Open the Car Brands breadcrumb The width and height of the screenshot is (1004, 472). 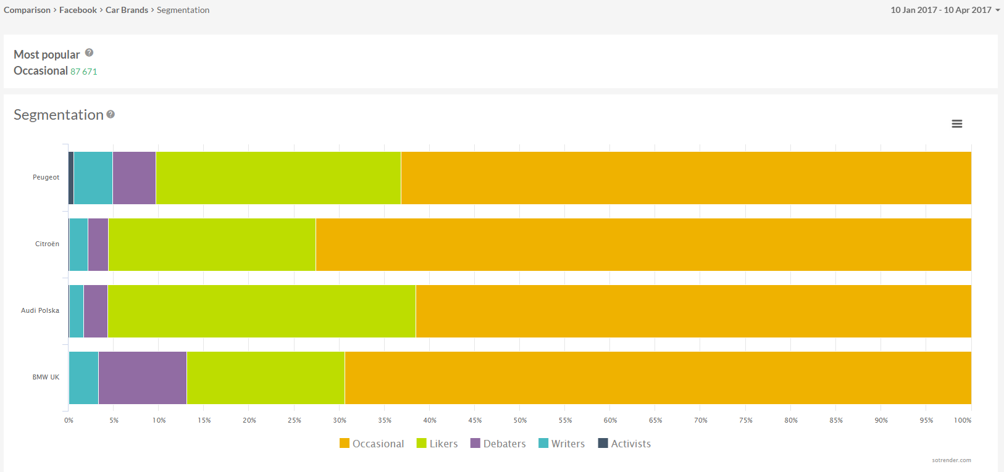[x=127, y=10]
